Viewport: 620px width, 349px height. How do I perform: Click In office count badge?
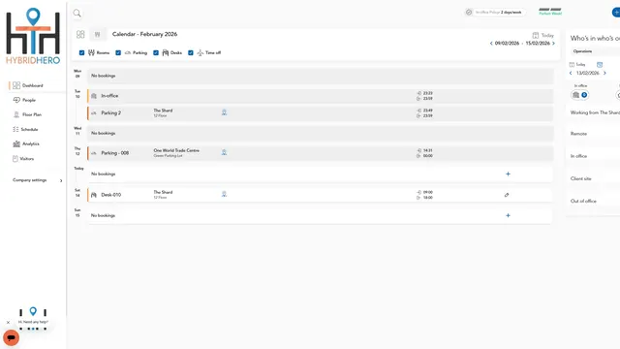coord(579,95)
